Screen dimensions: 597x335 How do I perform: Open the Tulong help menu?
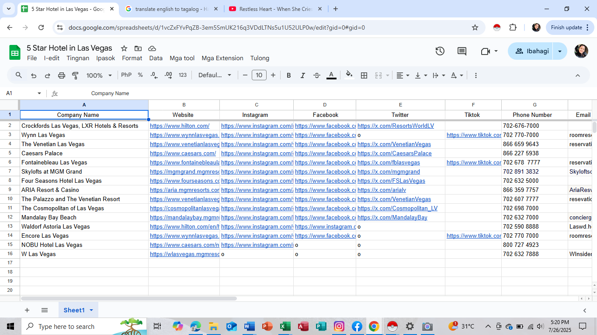(260, 58)
